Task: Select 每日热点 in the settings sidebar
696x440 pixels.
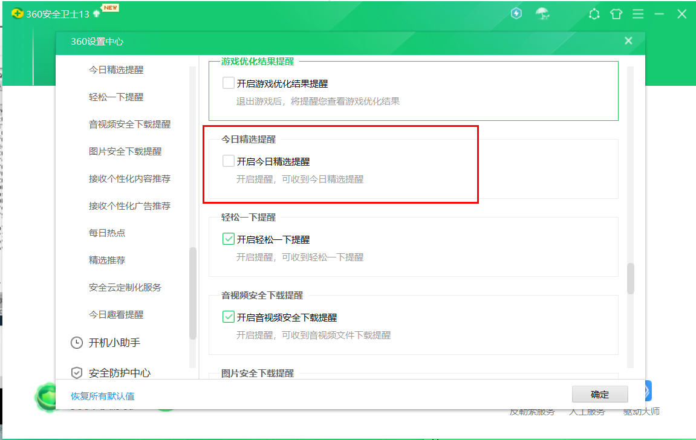Action: (107, 233)
